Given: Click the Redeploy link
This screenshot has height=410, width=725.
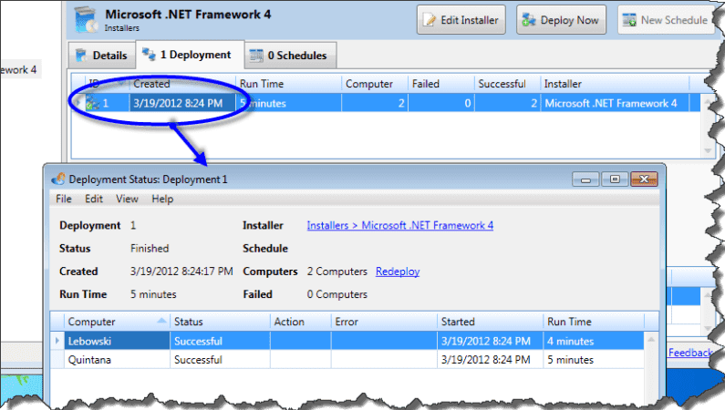Looking at the screenshot, I should tap(398, 272).
